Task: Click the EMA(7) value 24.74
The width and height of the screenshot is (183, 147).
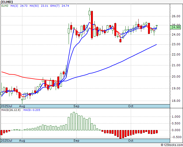Action: tap(65, 6)
